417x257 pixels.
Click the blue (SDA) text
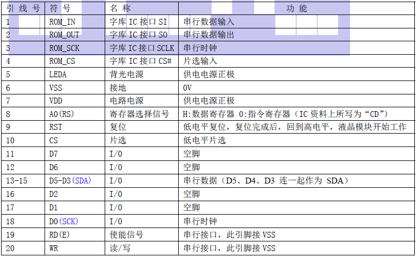81,181
